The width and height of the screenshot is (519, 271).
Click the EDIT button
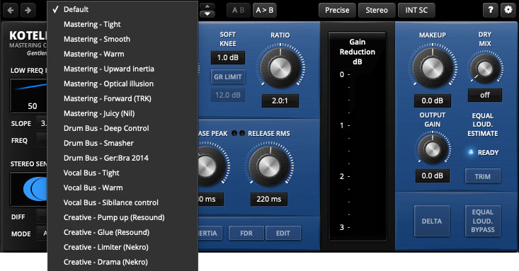click(x=283, y=233)
